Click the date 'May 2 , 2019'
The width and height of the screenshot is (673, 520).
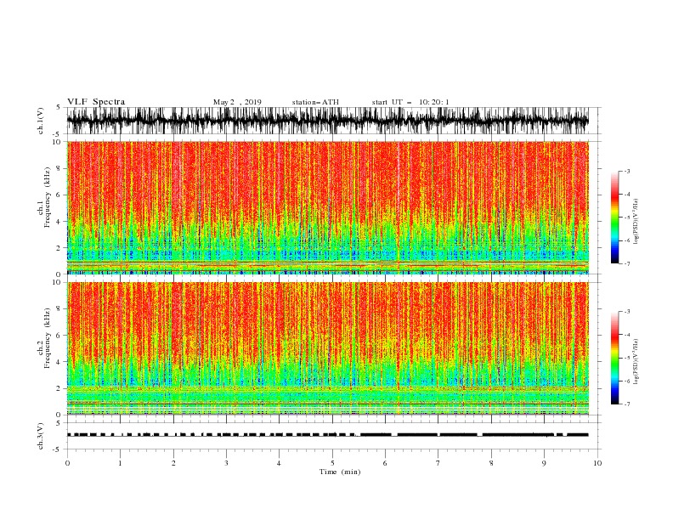coord(237,102)
